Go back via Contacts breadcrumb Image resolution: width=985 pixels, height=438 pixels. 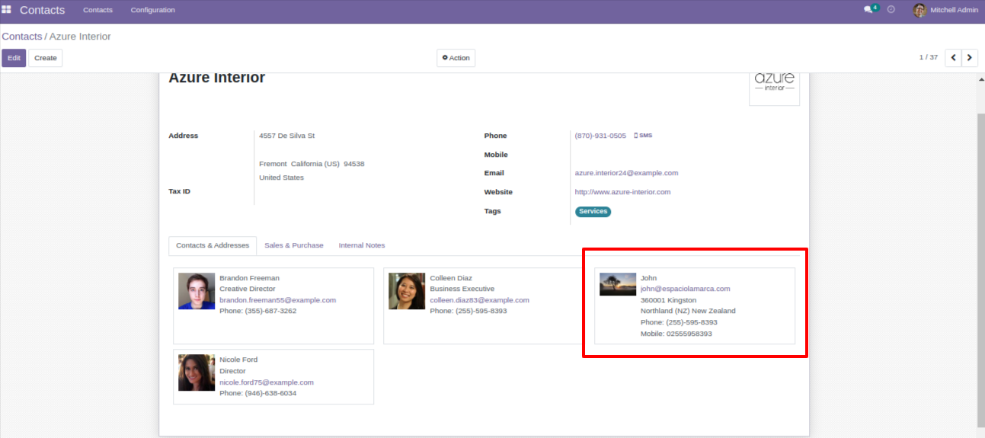point(21,37)
